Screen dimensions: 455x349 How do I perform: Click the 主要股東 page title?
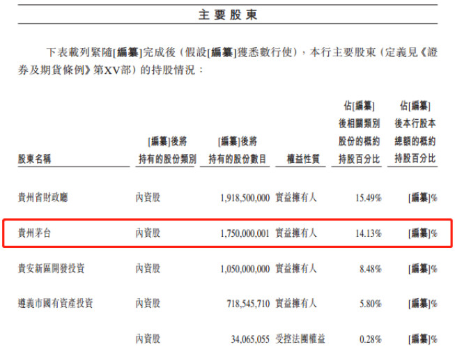pyautogui.click(x=227, y=14)
